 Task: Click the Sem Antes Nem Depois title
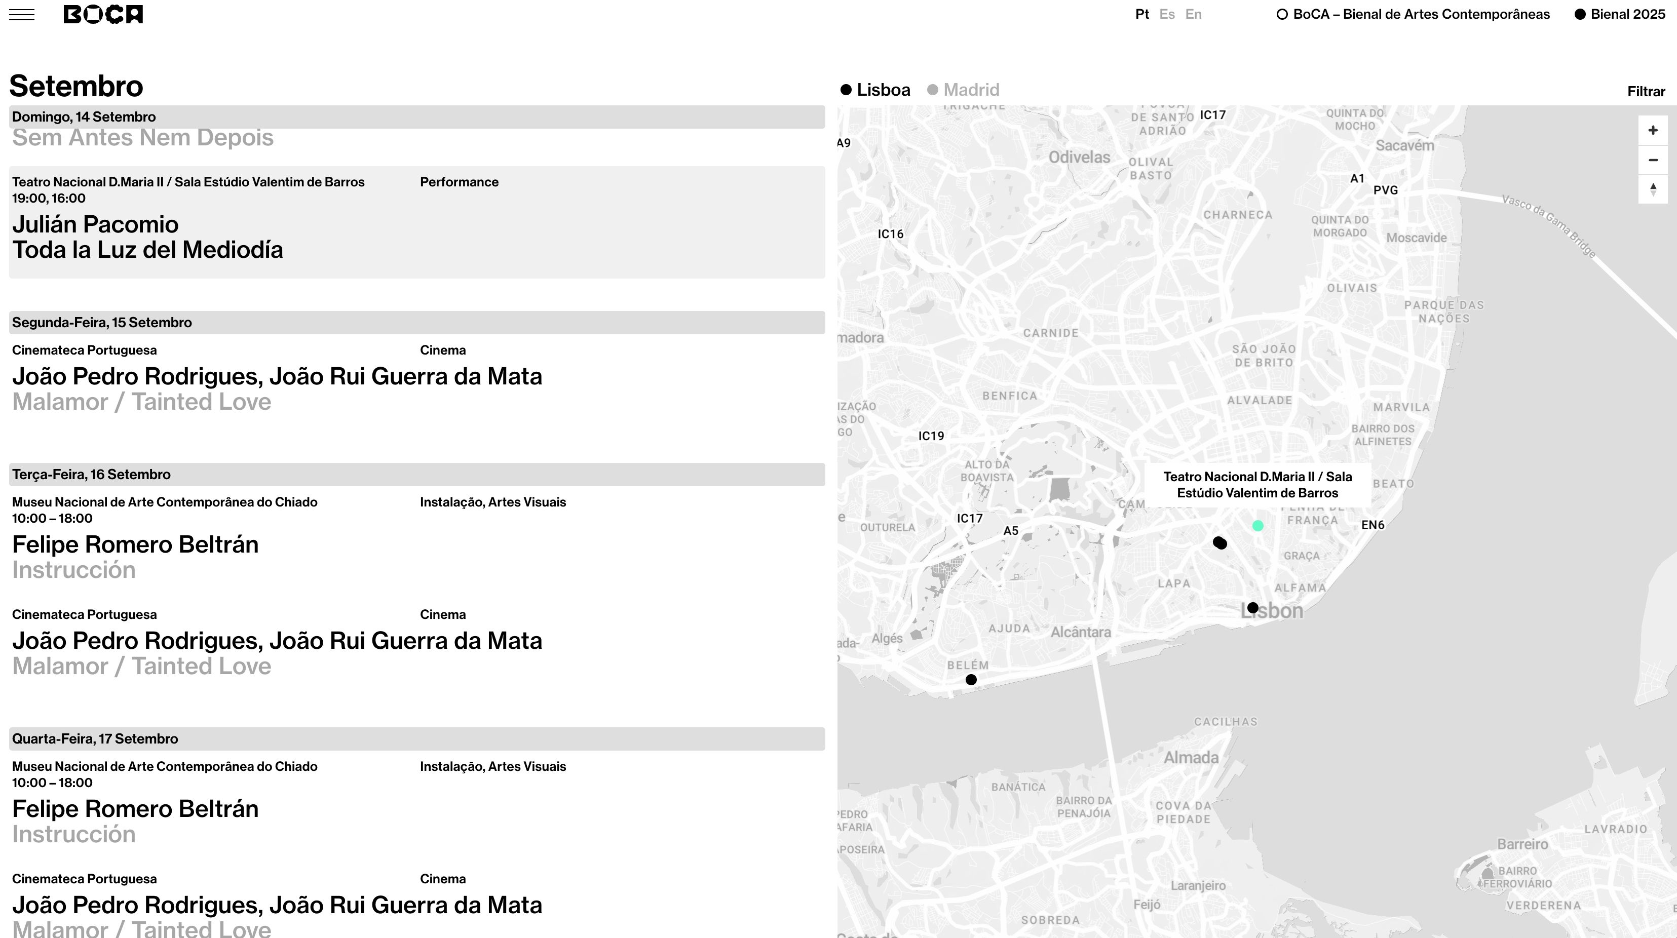pyautogui.click(x=142, y=138)
